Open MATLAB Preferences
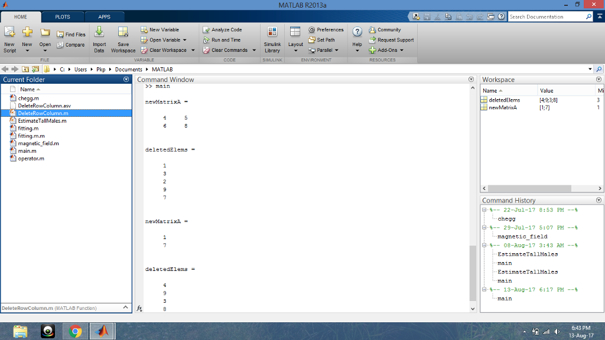 [x=326, y=30]
